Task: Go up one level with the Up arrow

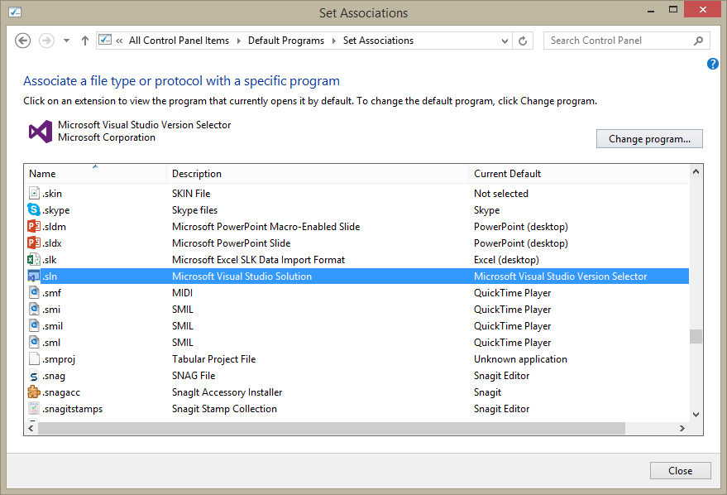Action: point(85,41)
